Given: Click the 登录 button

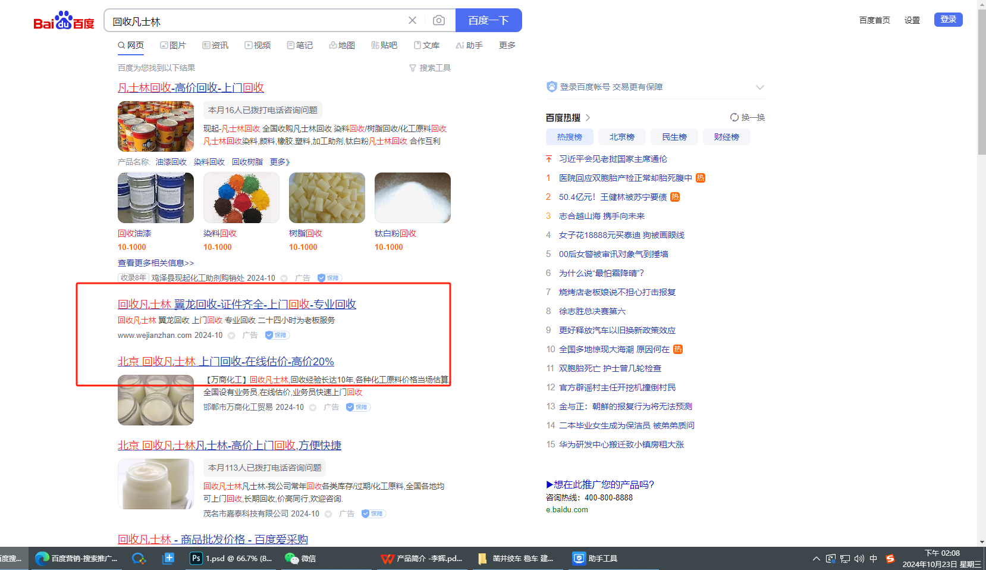Looking at the screenshot, I should click(948, 20).
